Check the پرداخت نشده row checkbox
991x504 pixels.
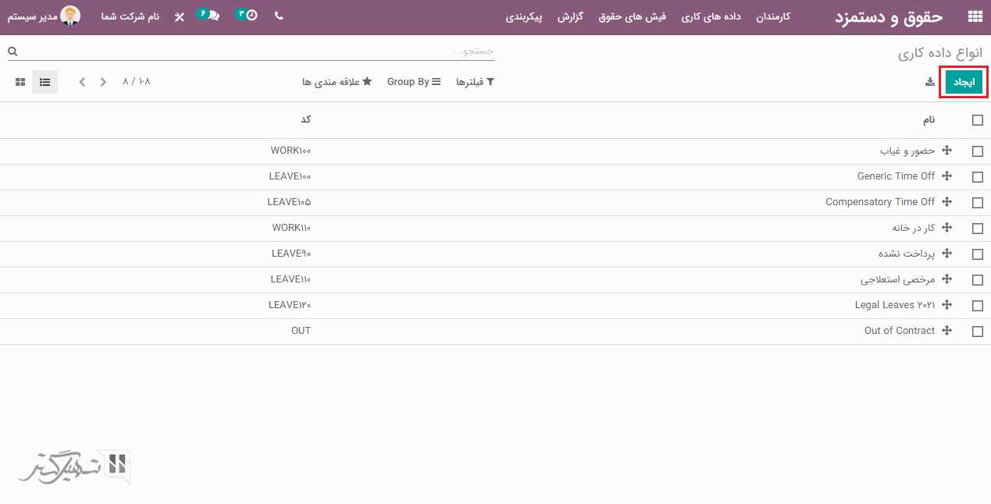[978, 254]
